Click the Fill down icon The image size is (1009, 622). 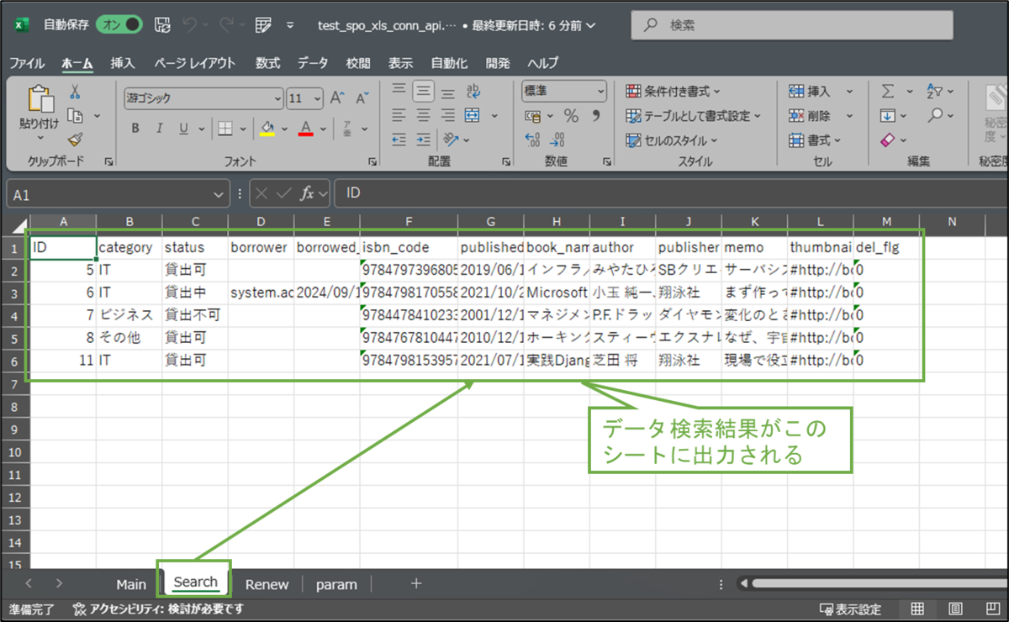887,116
